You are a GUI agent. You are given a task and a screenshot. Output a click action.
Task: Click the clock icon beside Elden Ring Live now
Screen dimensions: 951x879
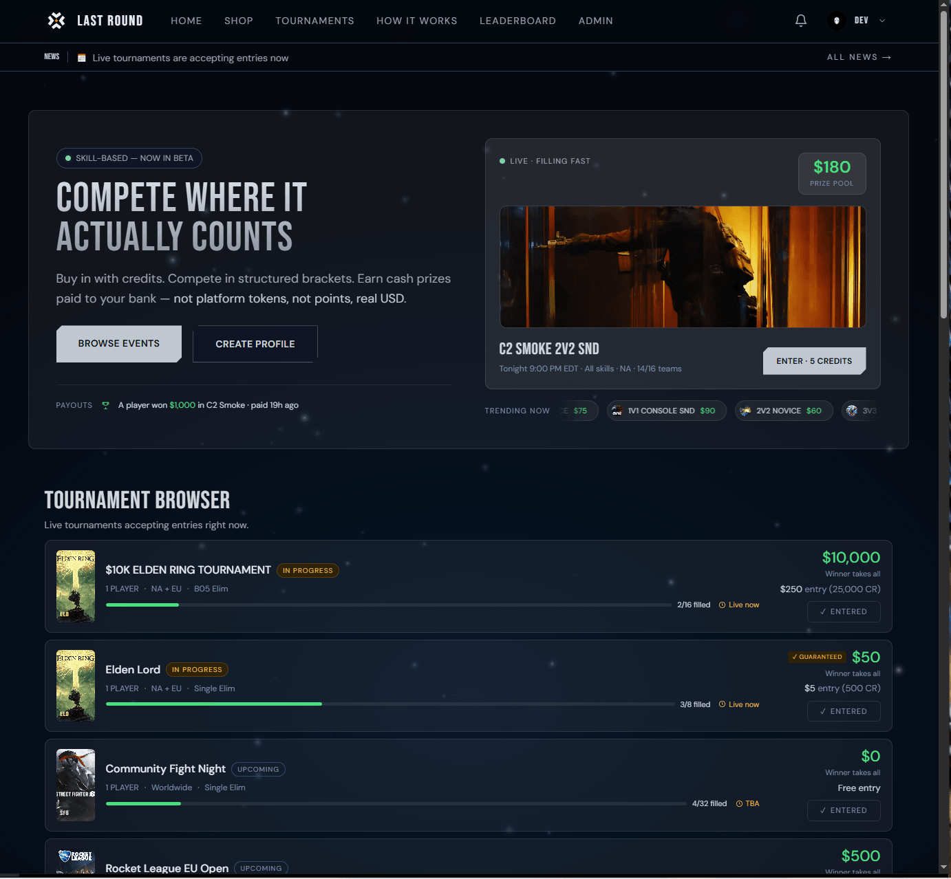(723, 605)
